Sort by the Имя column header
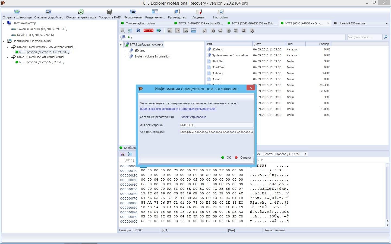The image size is (391, 244). 229,44
